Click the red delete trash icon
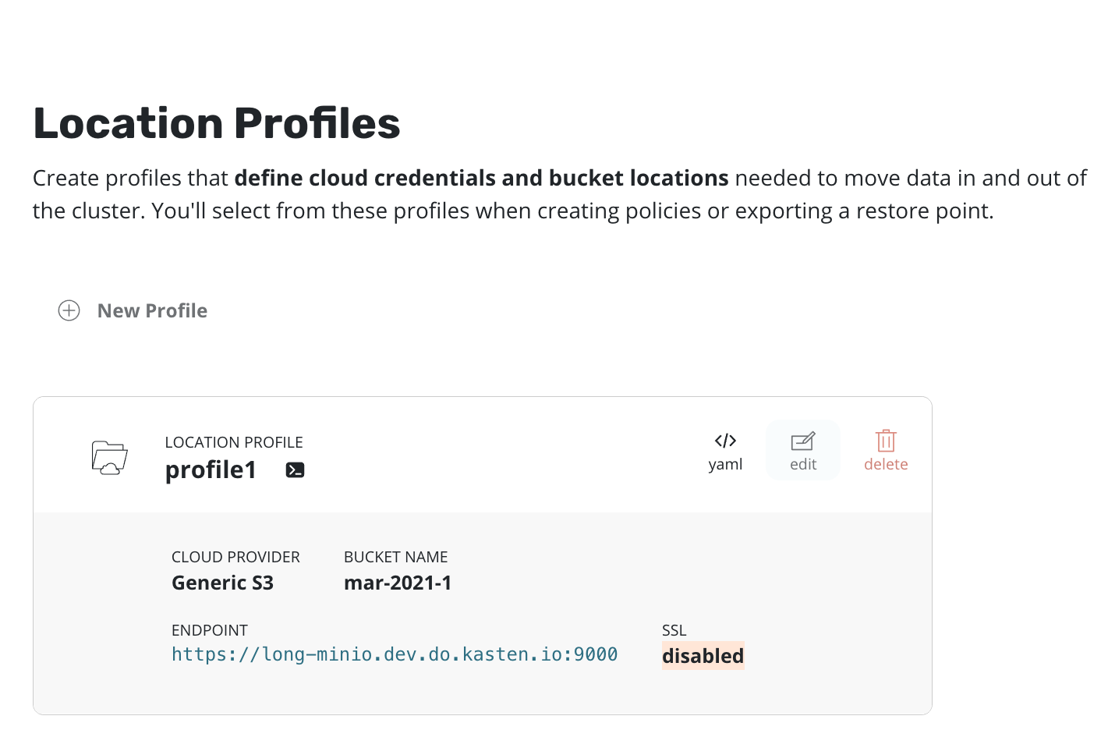This screenshot has height=730, width=1108. [886, 441]
